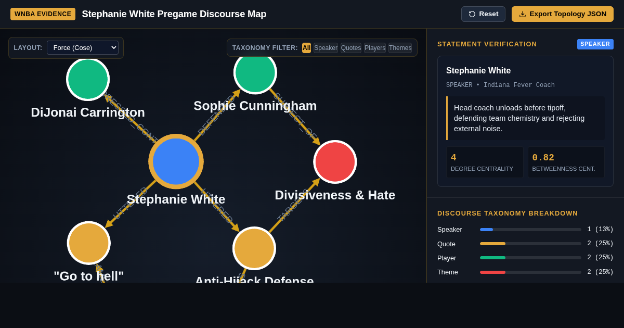Click the Quote 2 (25%) count
The width and height of the screenshot is (624, 328).
(600, 244)
